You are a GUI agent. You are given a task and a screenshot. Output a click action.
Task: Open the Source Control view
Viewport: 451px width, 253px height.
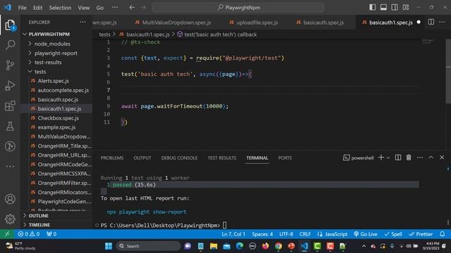click(10, 65)
